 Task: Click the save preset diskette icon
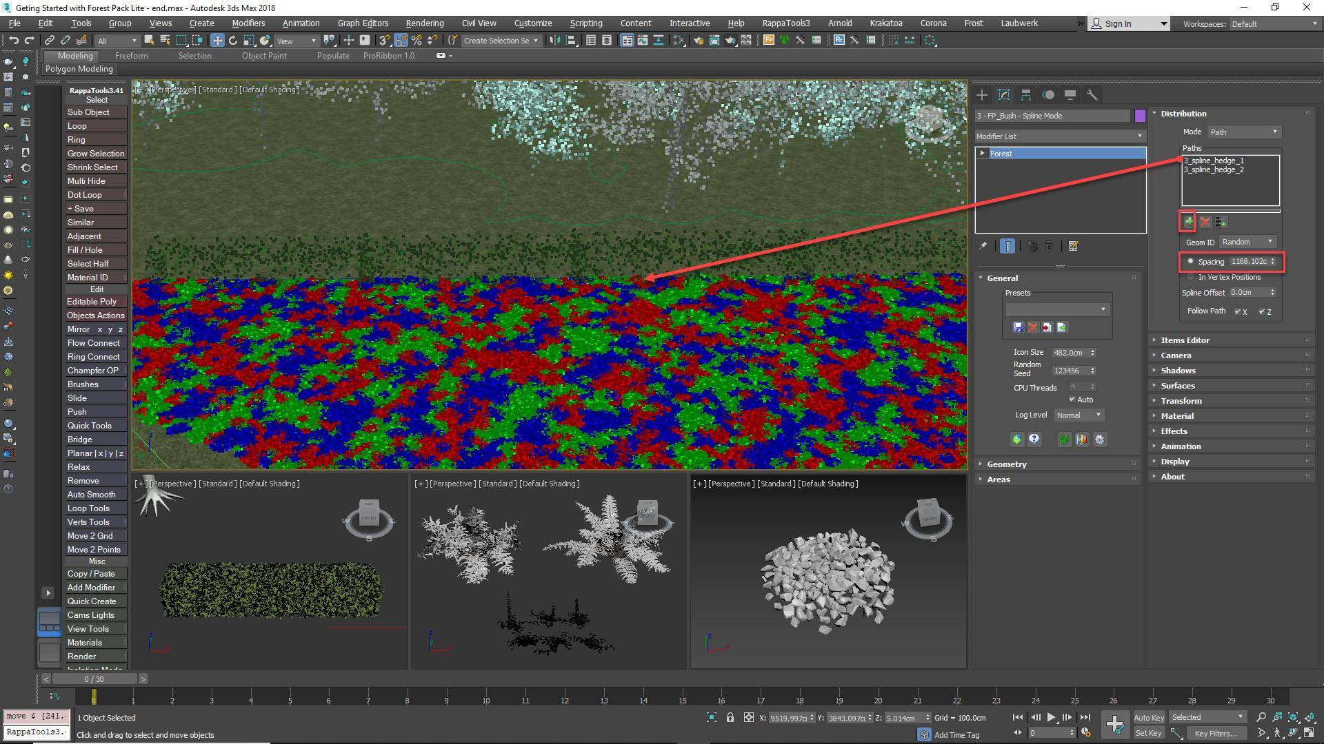pos(1019,327)
